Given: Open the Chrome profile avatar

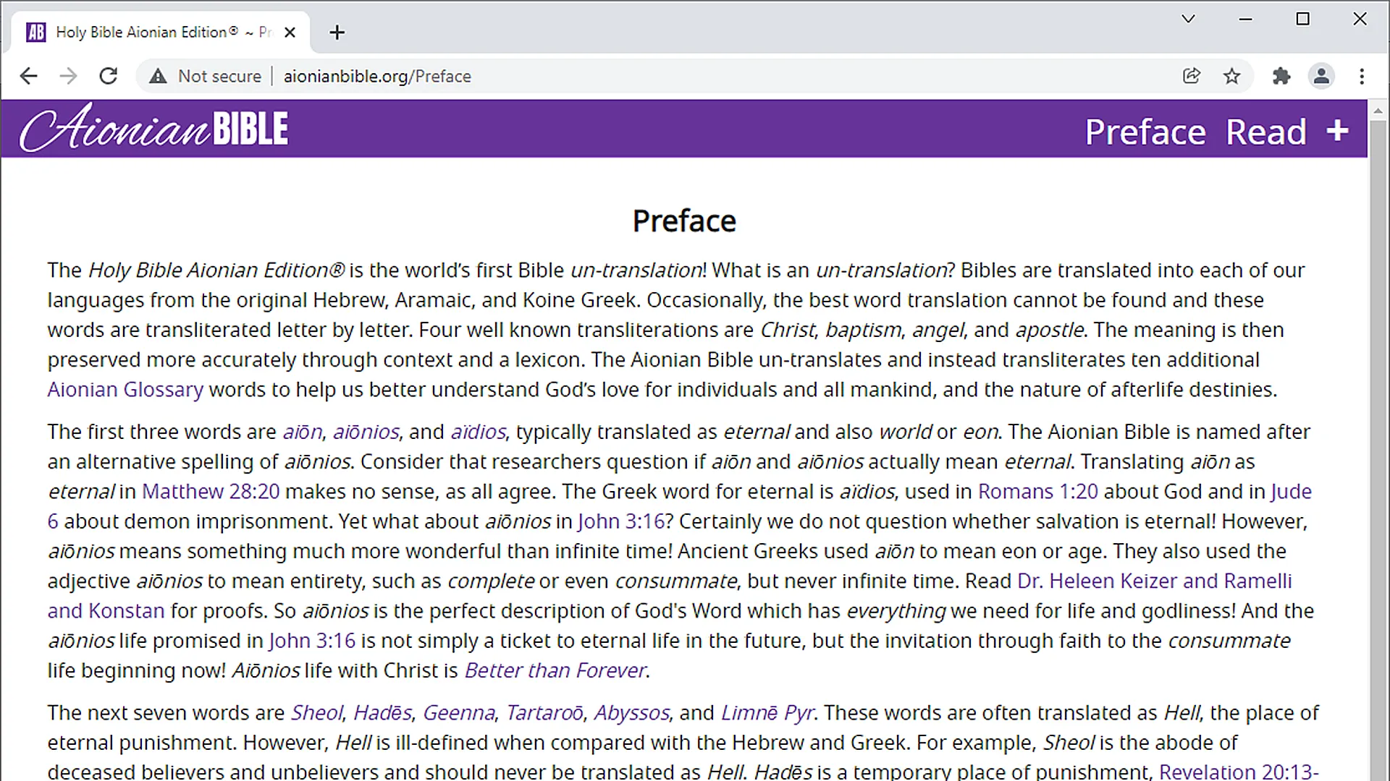Looking at the screenshot, I should pos(1321,76).
